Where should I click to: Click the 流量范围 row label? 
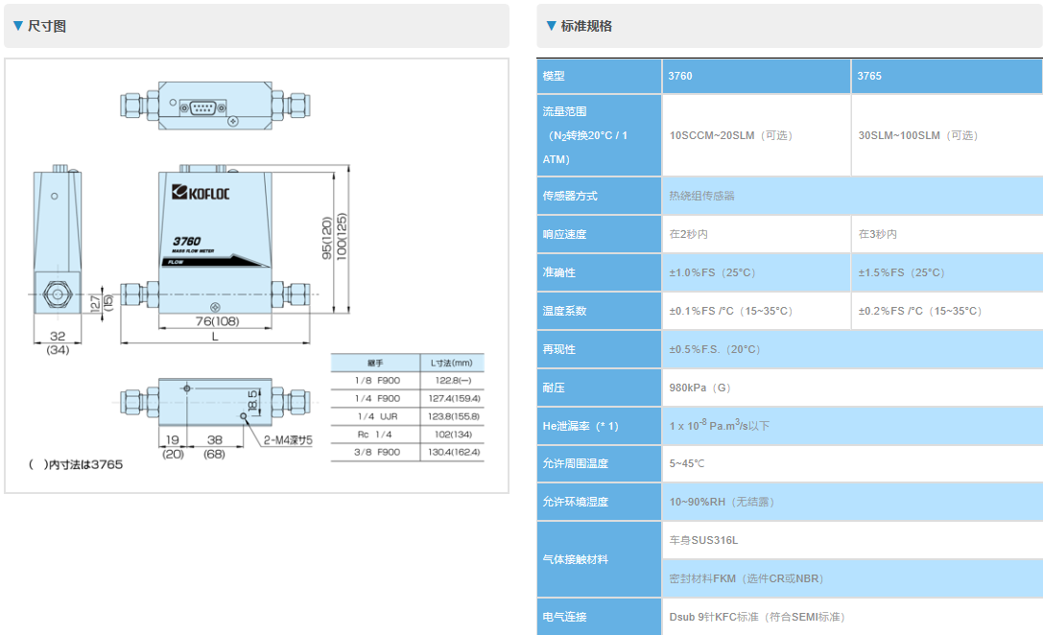pos(599,135)
